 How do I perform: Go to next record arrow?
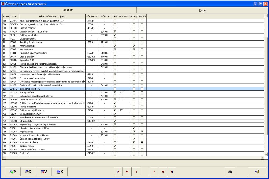154,172
